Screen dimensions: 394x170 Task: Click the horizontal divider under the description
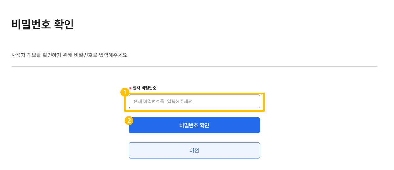pyautogui.click(x=194, y=66)
